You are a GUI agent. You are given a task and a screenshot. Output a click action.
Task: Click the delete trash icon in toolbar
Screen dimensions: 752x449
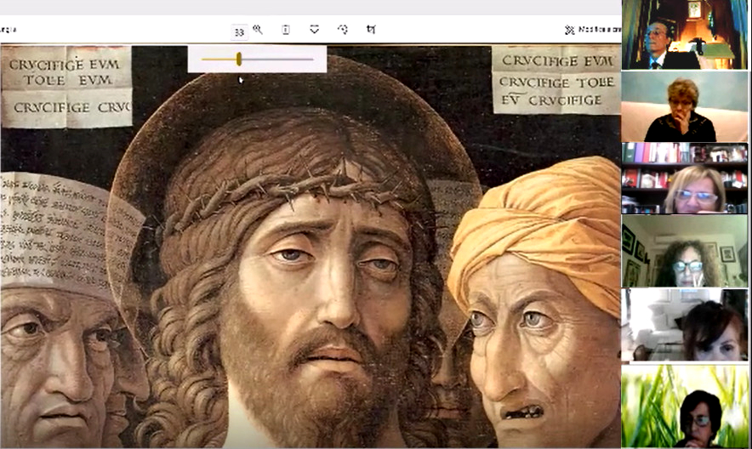coord(285,30)
